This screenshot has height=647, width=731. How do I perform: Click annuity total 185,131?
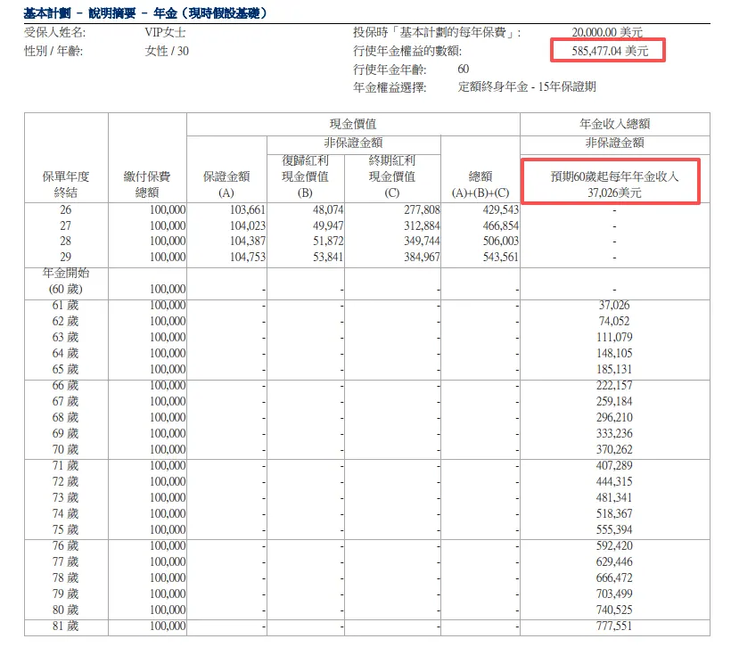614,370
